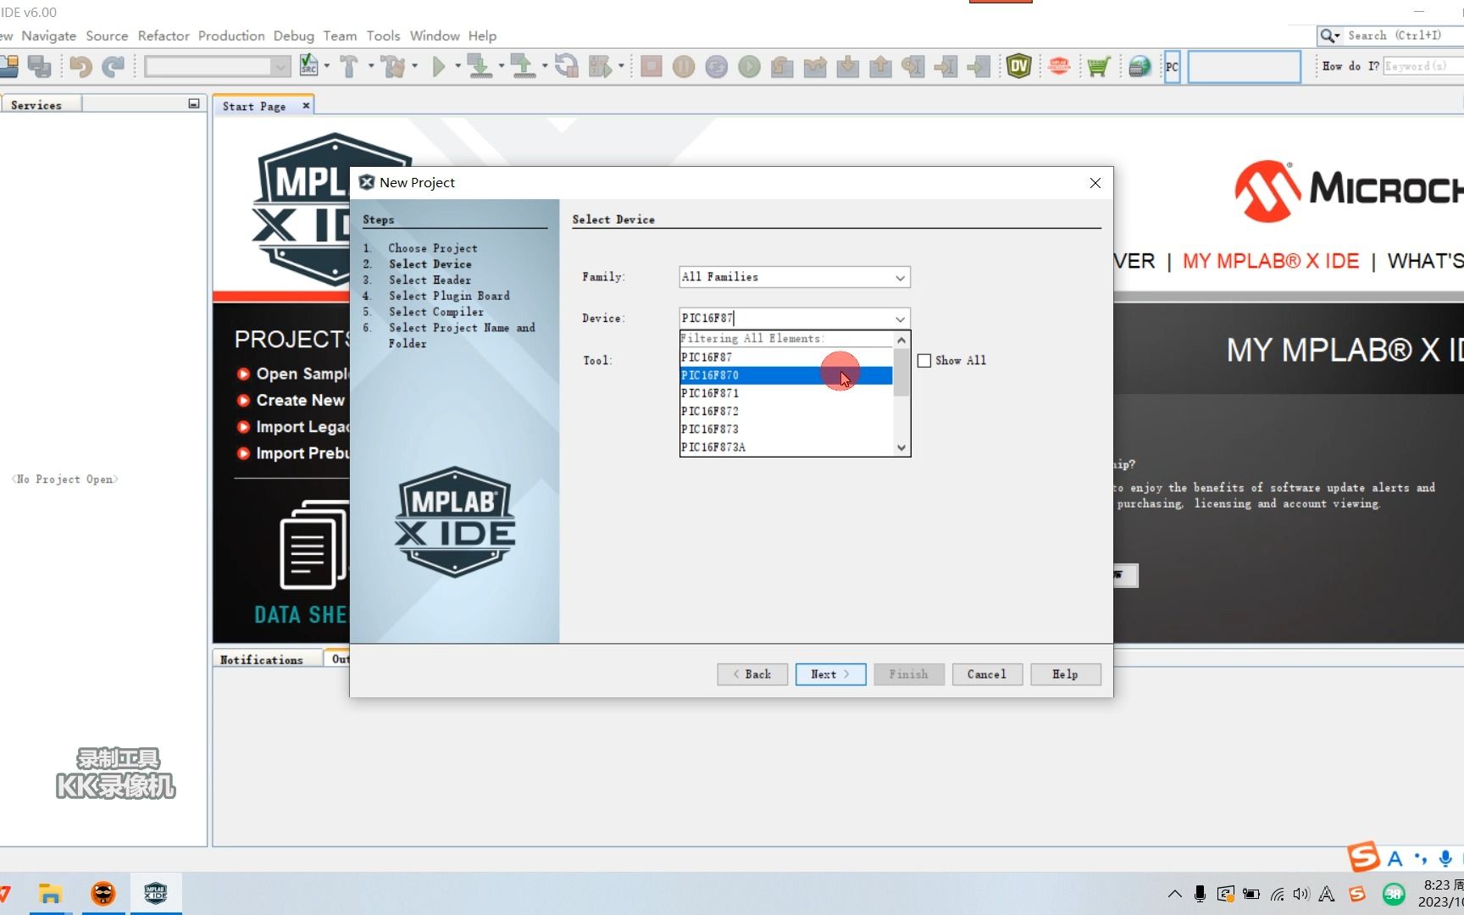
Task: Open the Debug menu
Action: [x=293, y=36]
